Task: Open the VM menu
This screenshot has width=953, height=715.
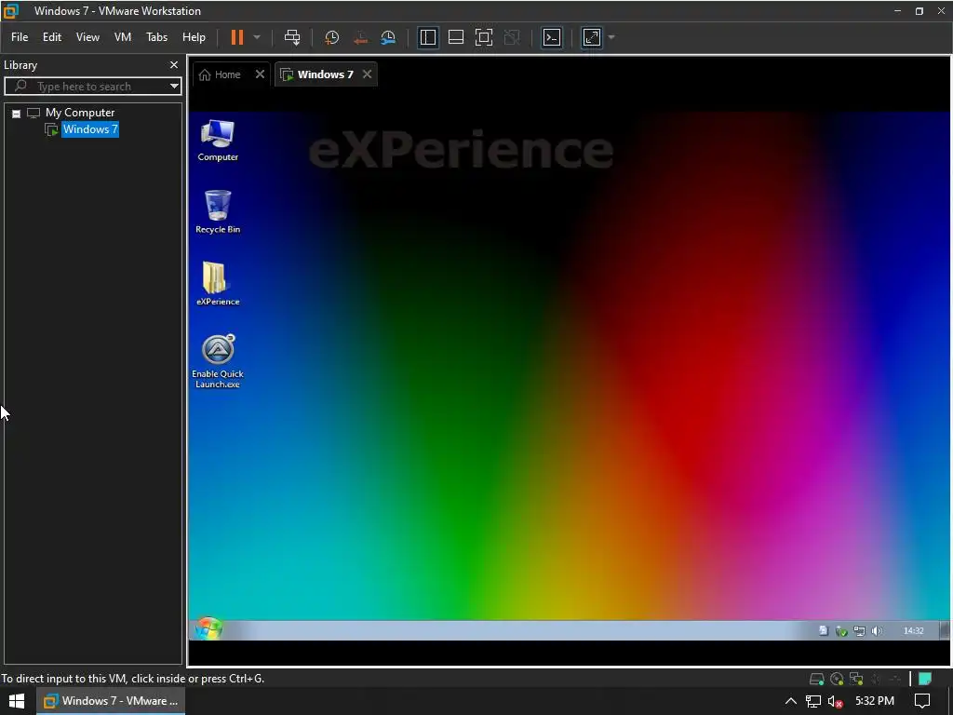Action: (x=123, y=37)
